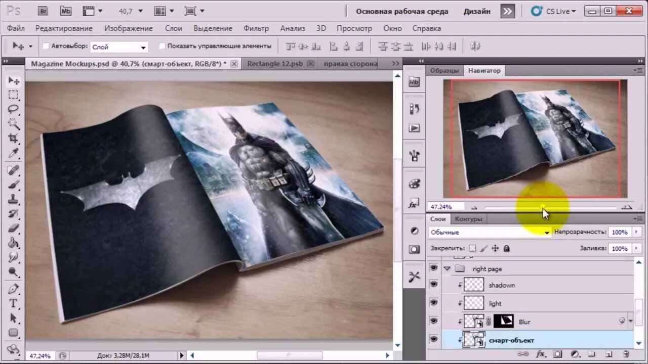Click the Add layer style fx button
The width and height of the screenshot is (648, 364).
[540, 354]
